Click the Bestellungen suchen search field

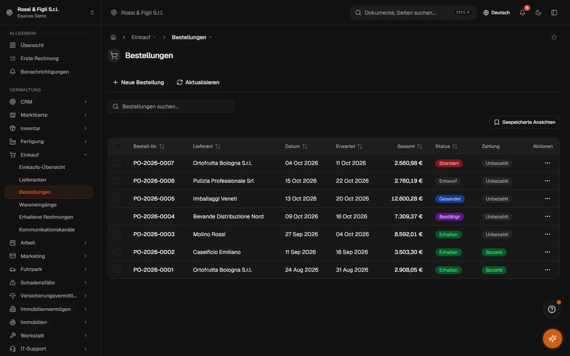point(171,106)
